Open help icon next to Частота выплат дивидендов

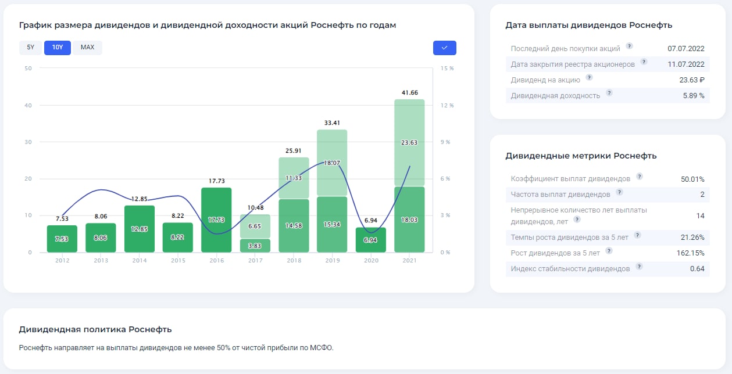pyautogui.click(x=619, y=192)
